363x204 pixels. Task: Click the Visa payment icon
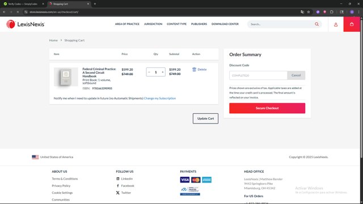[x=185, y=180]
